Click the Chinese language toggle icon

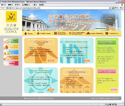click(x=110, y=29)
